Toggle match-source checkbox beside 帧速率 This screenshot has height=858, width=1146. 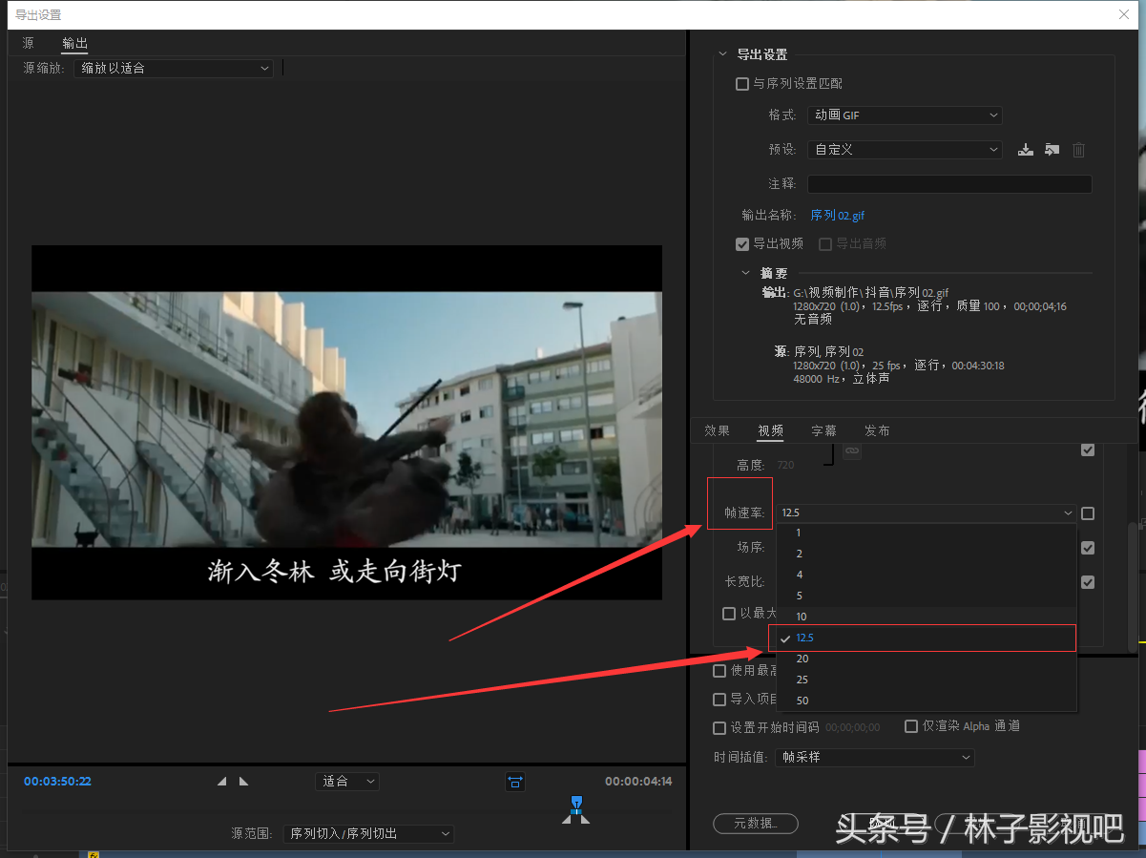click(x=1088, y=513)
